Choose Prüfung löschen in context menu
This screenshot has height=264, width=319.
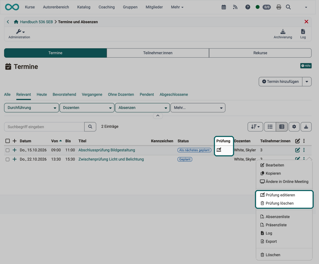tap(284, 203)
